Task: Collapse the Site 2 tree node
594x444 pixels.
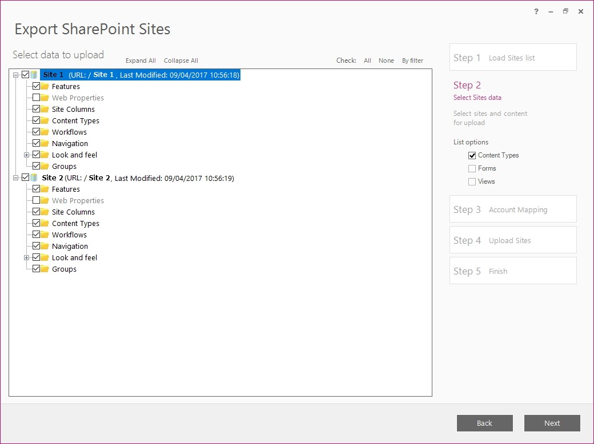Action: point(15,177)
